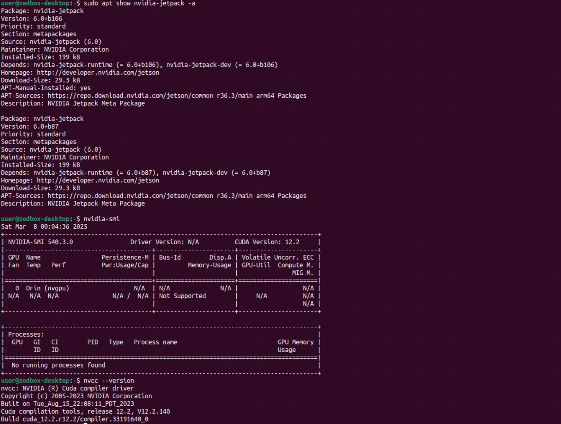This screenshot has height=424, width=561.
Task: Click the 'Process name' column header
Action: point(155,342)
